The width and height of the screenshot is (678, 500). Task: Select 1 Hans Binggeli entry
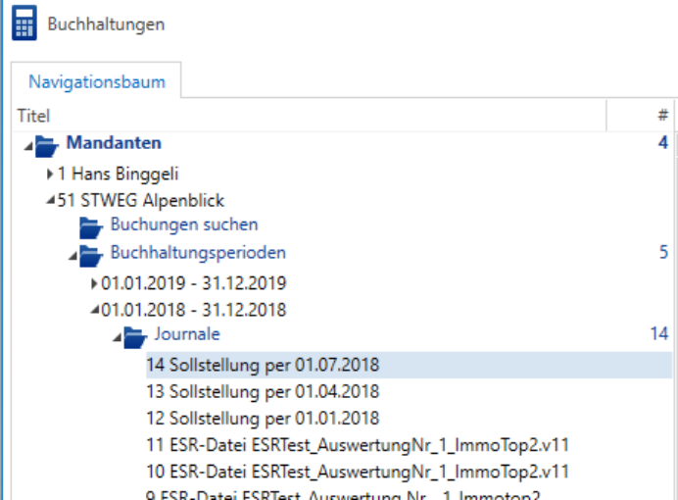point(118,174)
